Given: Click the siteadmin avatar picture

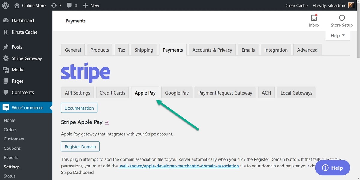Looking at the screenshot, I should tap(351, 5).
